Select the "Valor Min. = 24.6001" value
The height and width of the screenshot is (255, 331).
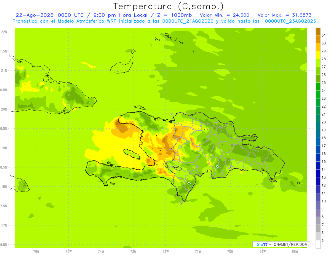click(x=226, y=15)
